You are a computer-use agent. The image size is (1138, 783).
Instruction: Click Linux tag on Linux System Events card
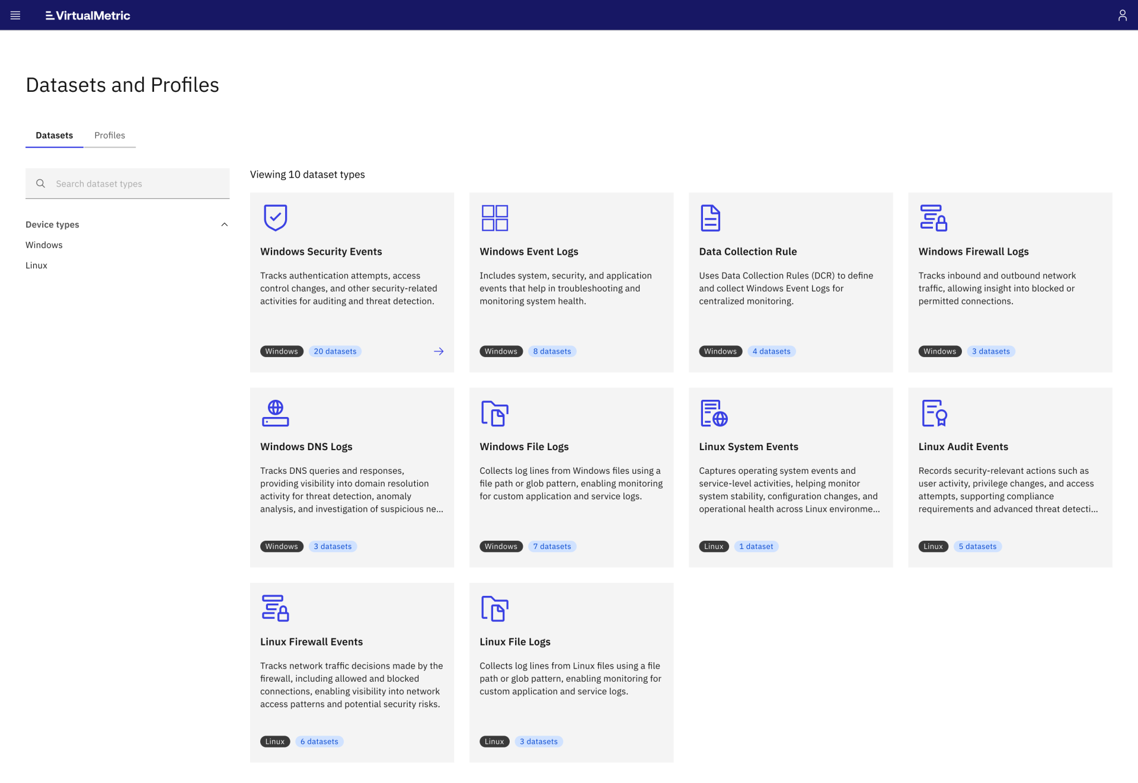pos(714,547)
